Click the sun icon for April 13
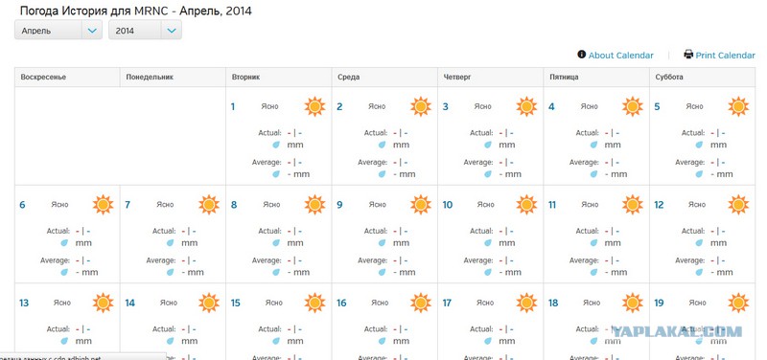Screen dimensions: 767x360 (x=103, y=303)
